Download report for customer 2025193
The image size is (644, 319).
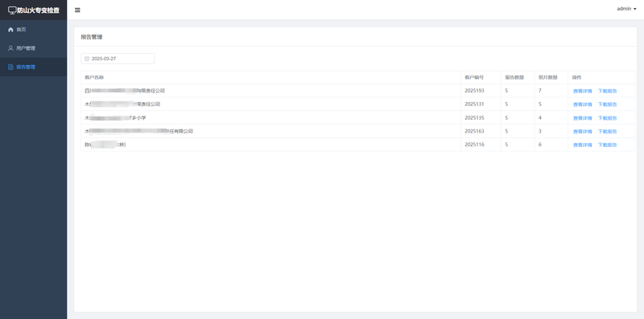point(607,91)
